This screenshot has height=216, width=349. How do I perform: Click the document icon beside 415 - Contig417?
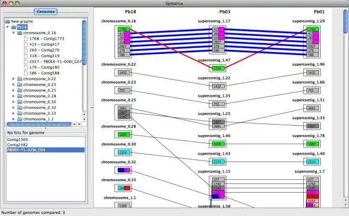(26, 45)
